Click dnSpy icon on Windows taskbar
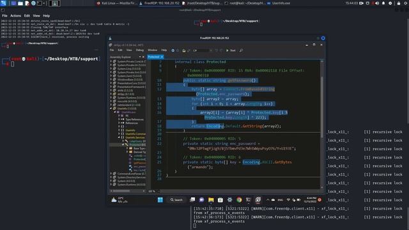Viewport: 409px width, 230px height. pos(258,200)
